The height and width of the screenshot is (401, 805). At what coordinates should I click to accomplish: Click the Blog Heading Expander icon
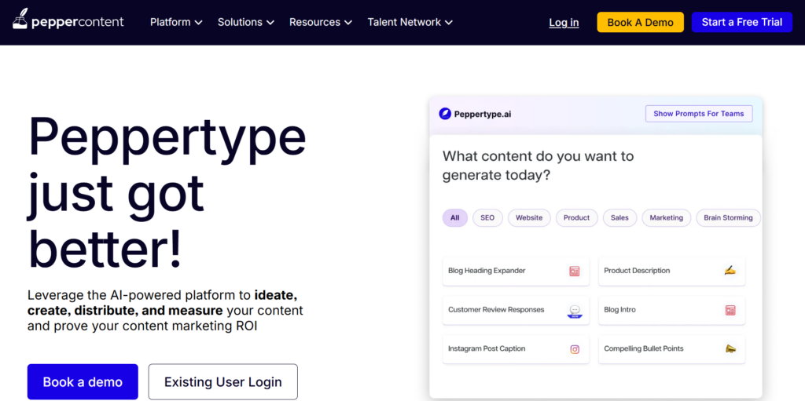575,271
